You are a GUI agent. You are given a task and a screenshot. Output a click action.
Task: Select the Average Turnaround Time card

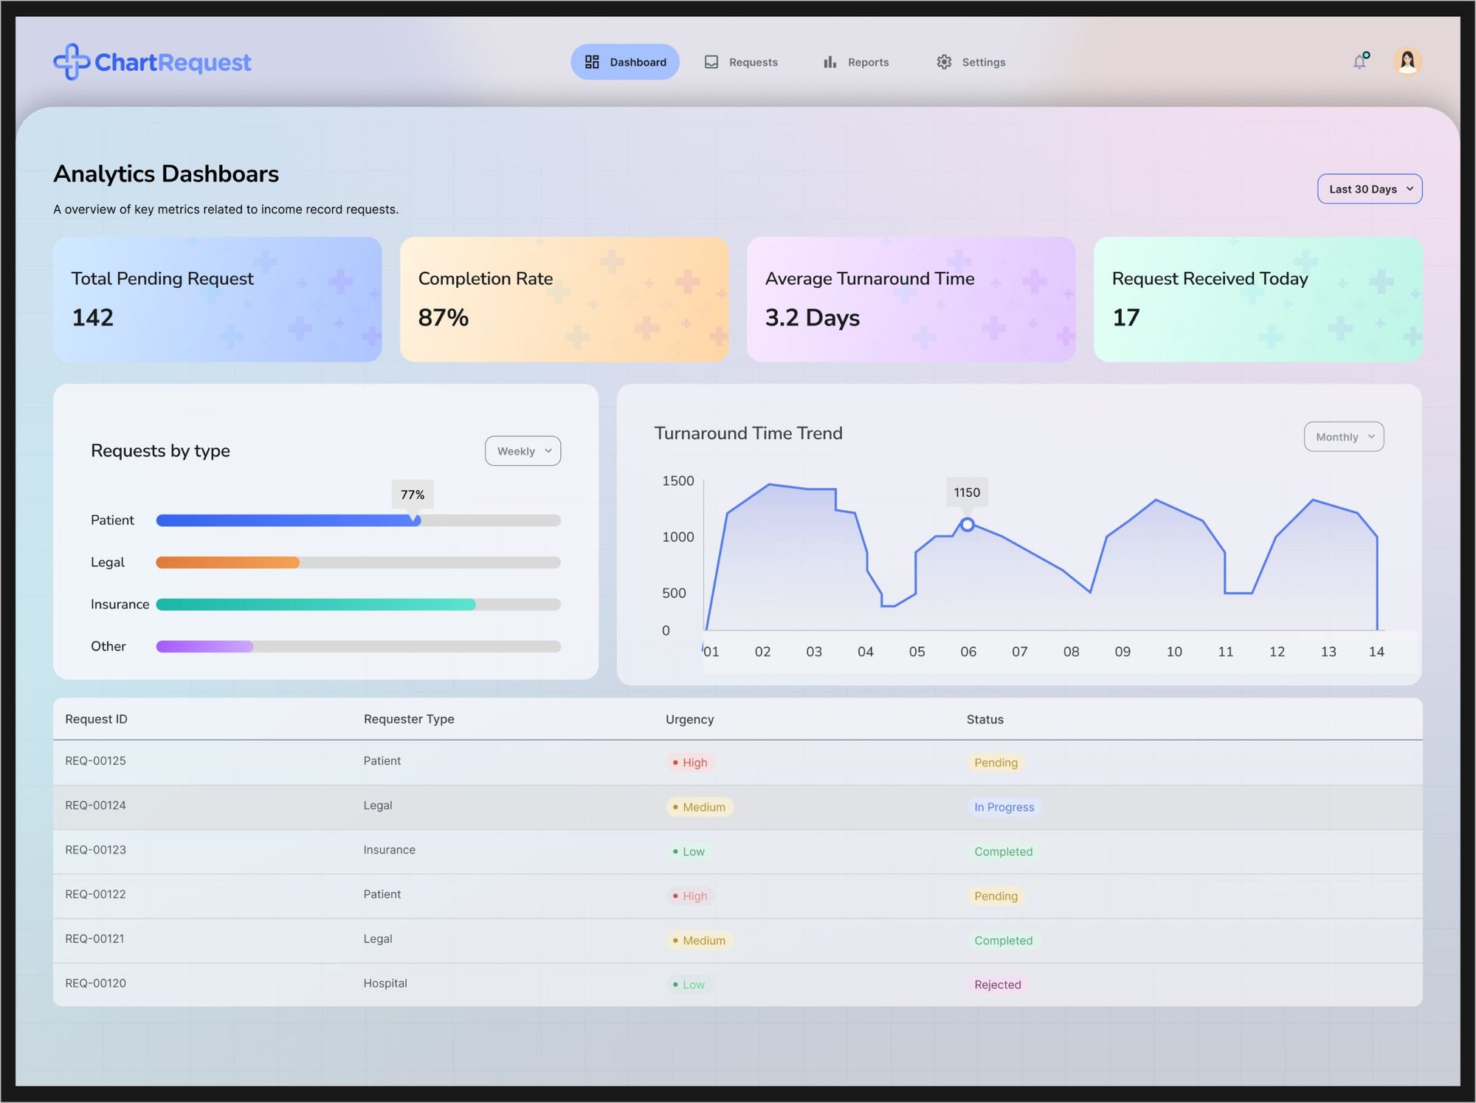[911, 300]
